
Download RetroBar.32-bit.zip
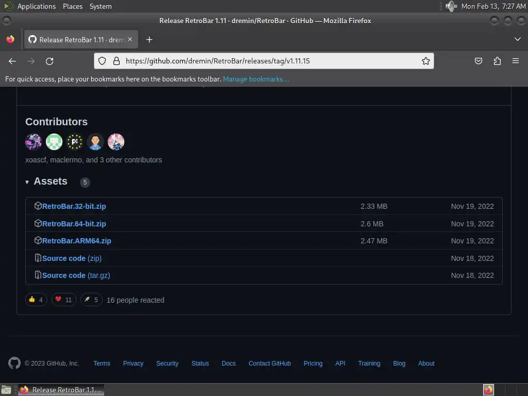(x=74, y=206)
